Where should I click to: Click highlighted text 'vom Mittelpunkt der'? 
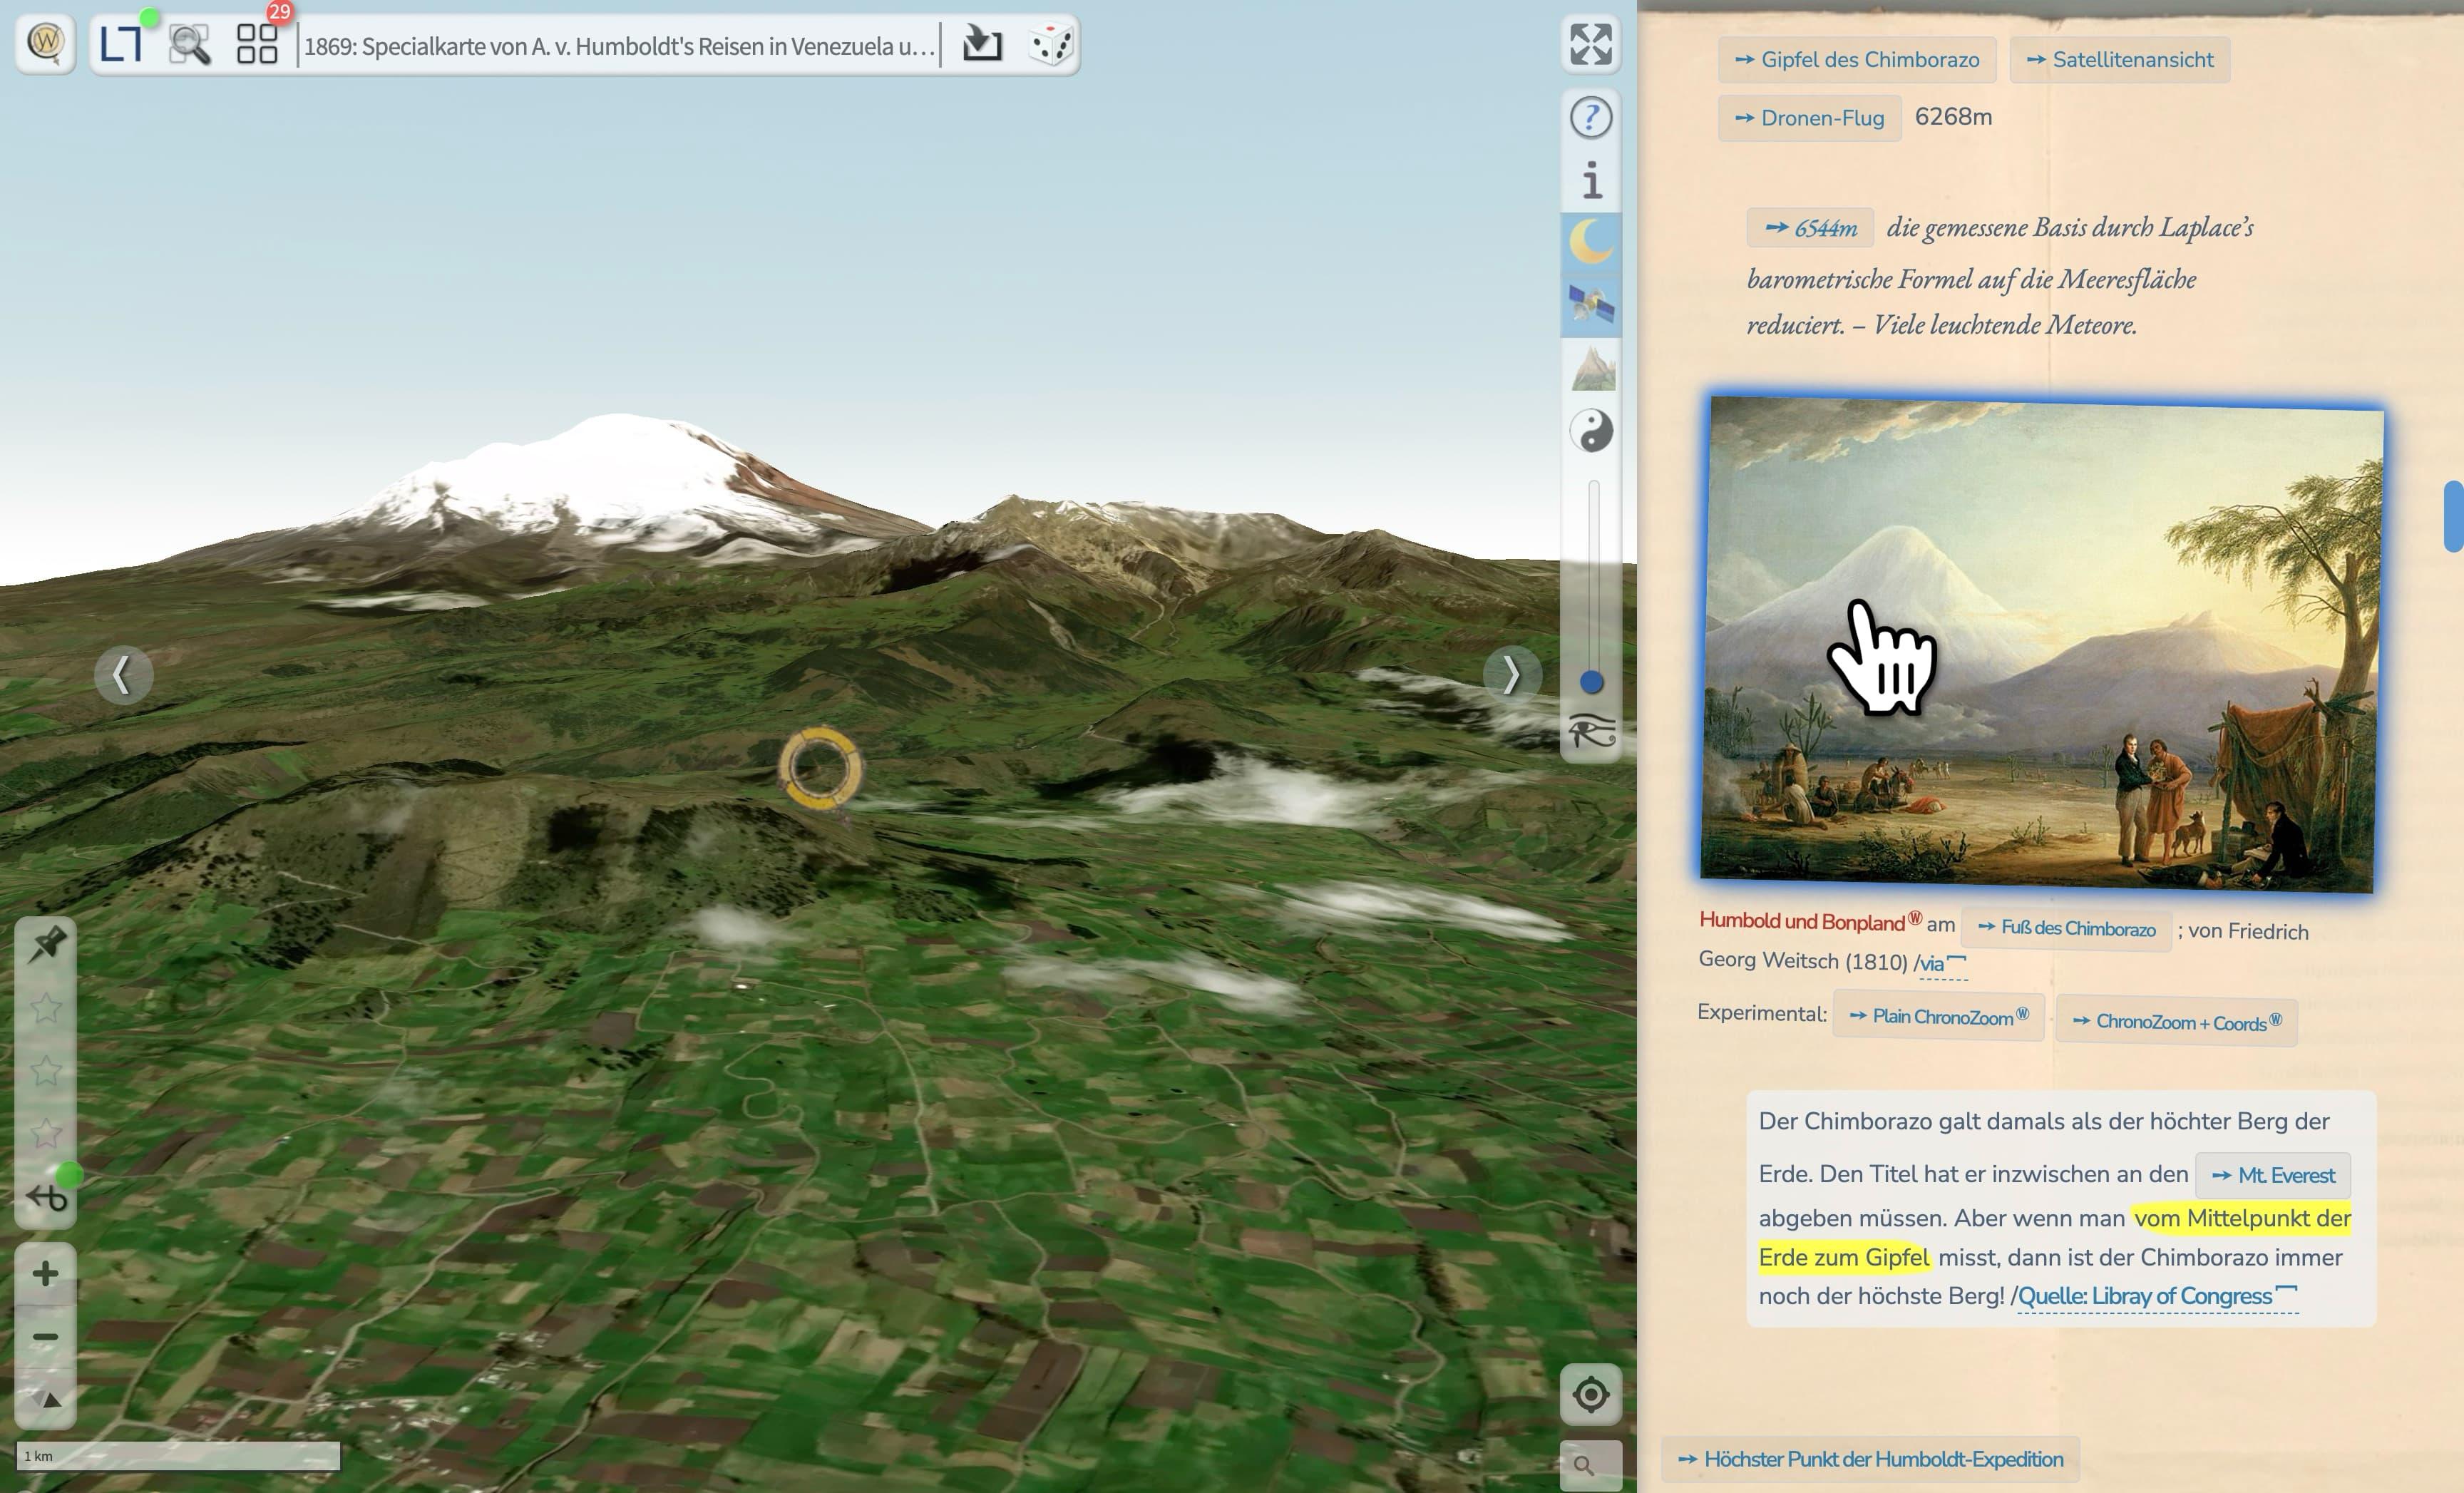pyautogui.click(x=2241, y=1218)
